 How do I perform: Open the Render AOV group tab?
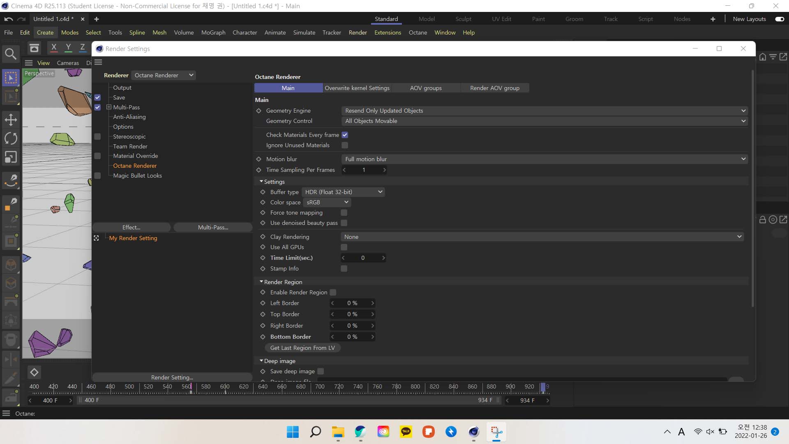click(x=495, y=88)
